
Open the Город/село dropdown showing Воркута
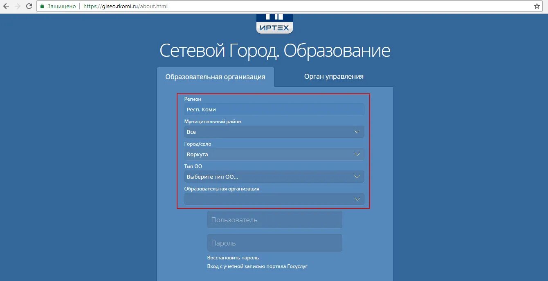pos(274,154)
